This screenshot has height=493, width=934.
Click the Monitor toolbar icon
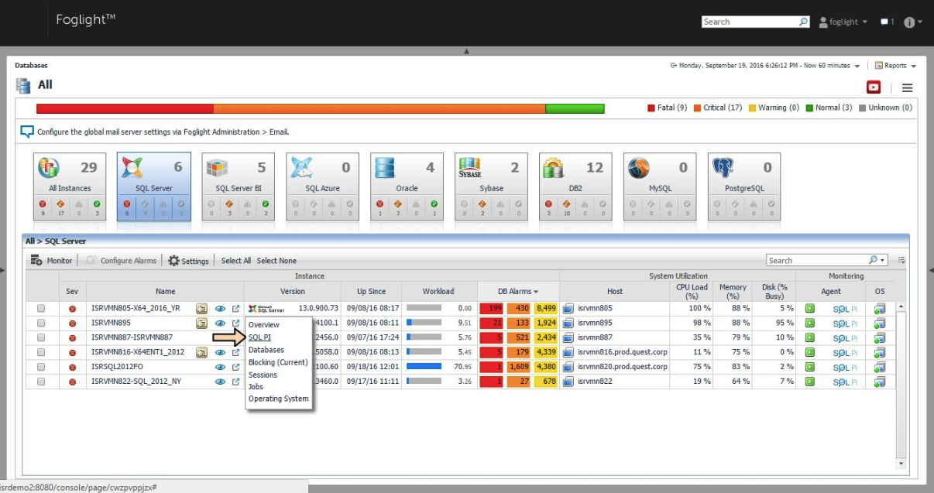click(x=36, y=261)
